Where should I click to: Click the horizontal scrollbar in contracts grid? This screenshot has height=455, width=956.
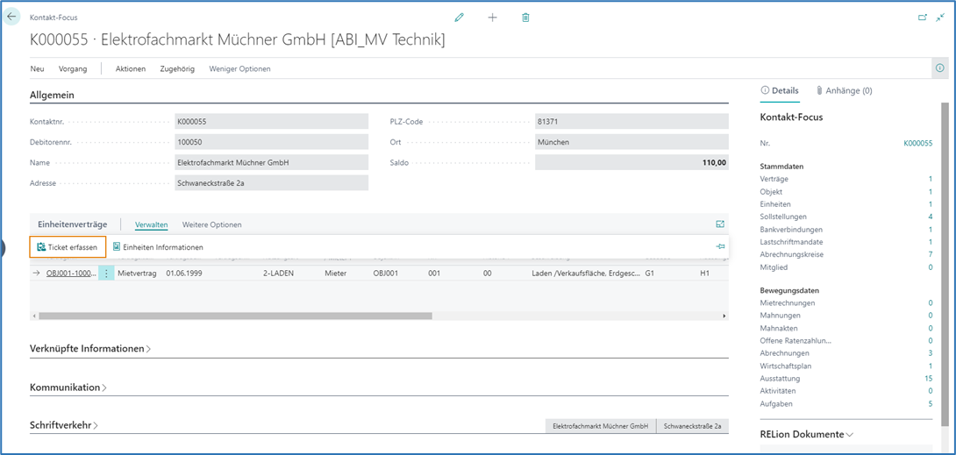point(235,316)
